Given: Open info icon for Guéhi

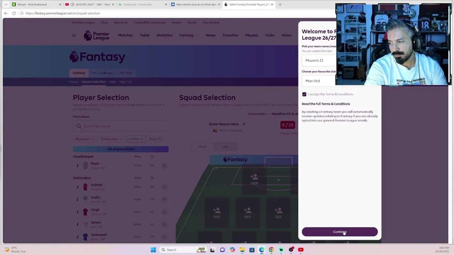Looking at the screenshot, I should point(77,199).
